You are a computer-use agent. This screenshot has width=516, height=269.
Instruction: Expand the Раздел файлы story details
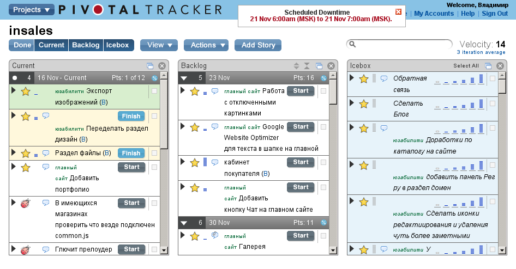[x=14, y=152]
